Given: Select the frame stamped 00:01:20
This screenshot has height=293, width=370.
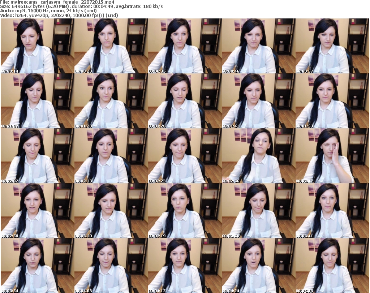Looking at the screenshot, I should coord(111,101).
